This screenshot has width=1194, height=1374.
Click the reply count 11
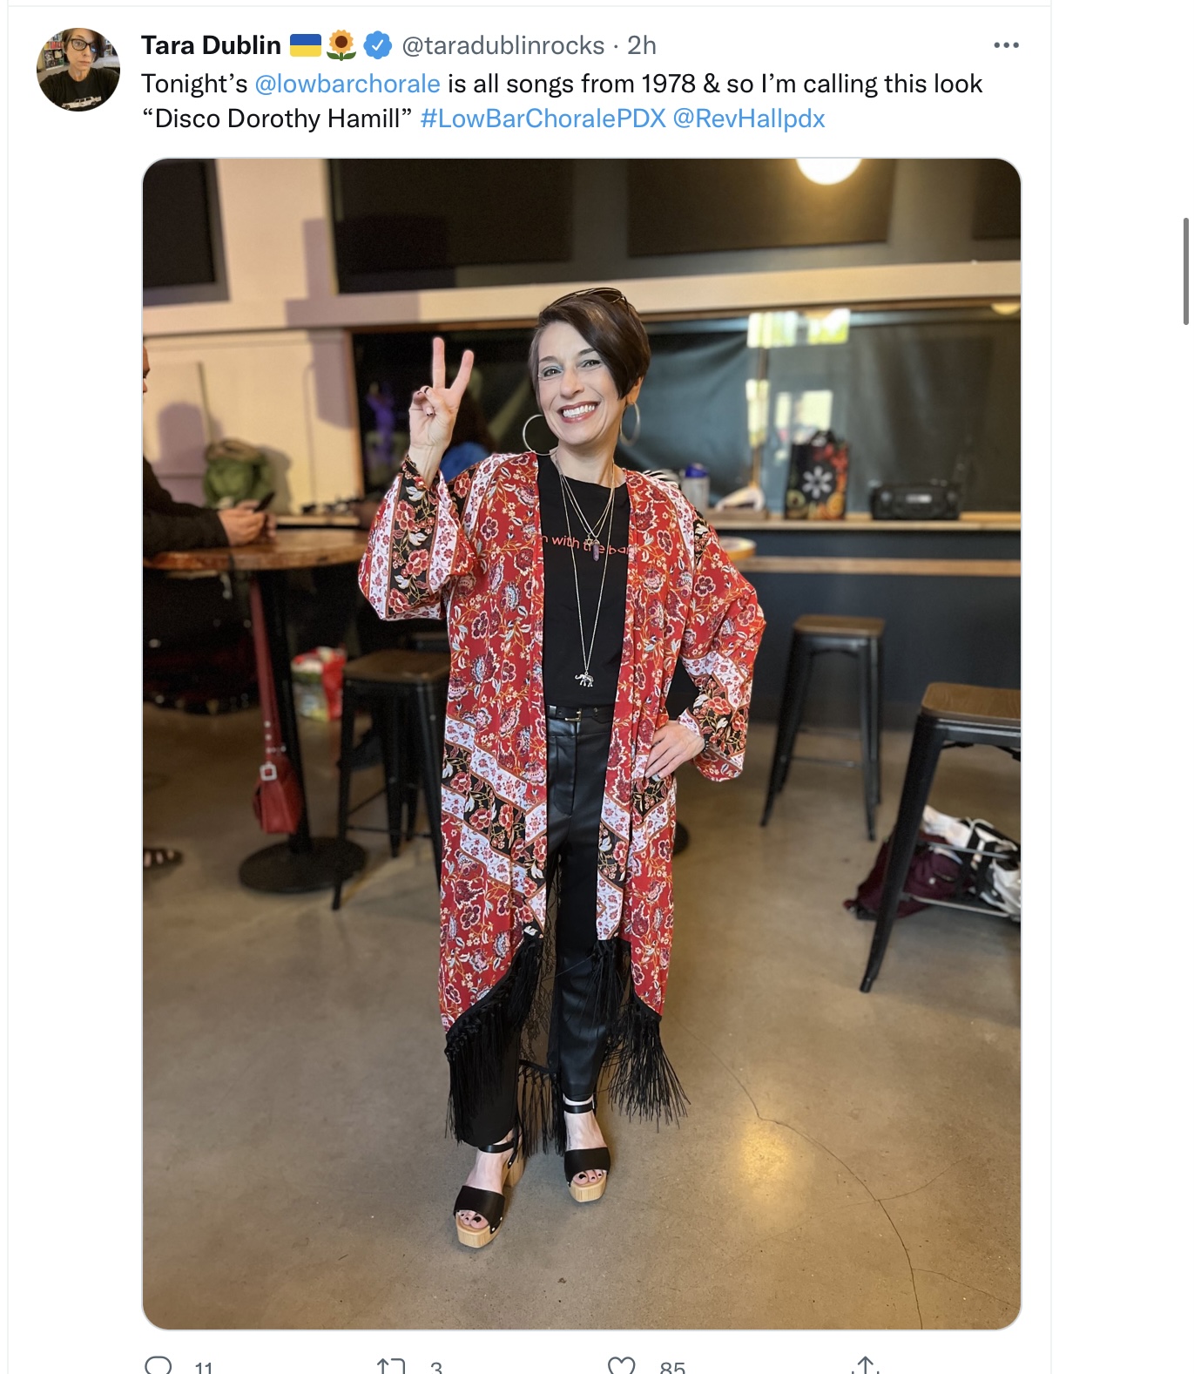click(x=204, y=1367)
